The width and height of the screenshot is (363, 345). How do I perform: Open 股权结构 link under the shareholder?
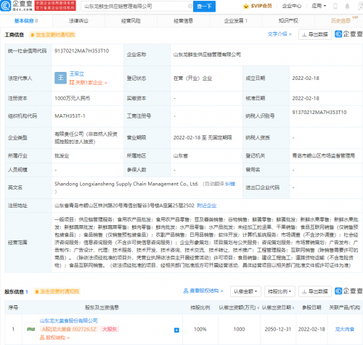click(x=54, y=338)
